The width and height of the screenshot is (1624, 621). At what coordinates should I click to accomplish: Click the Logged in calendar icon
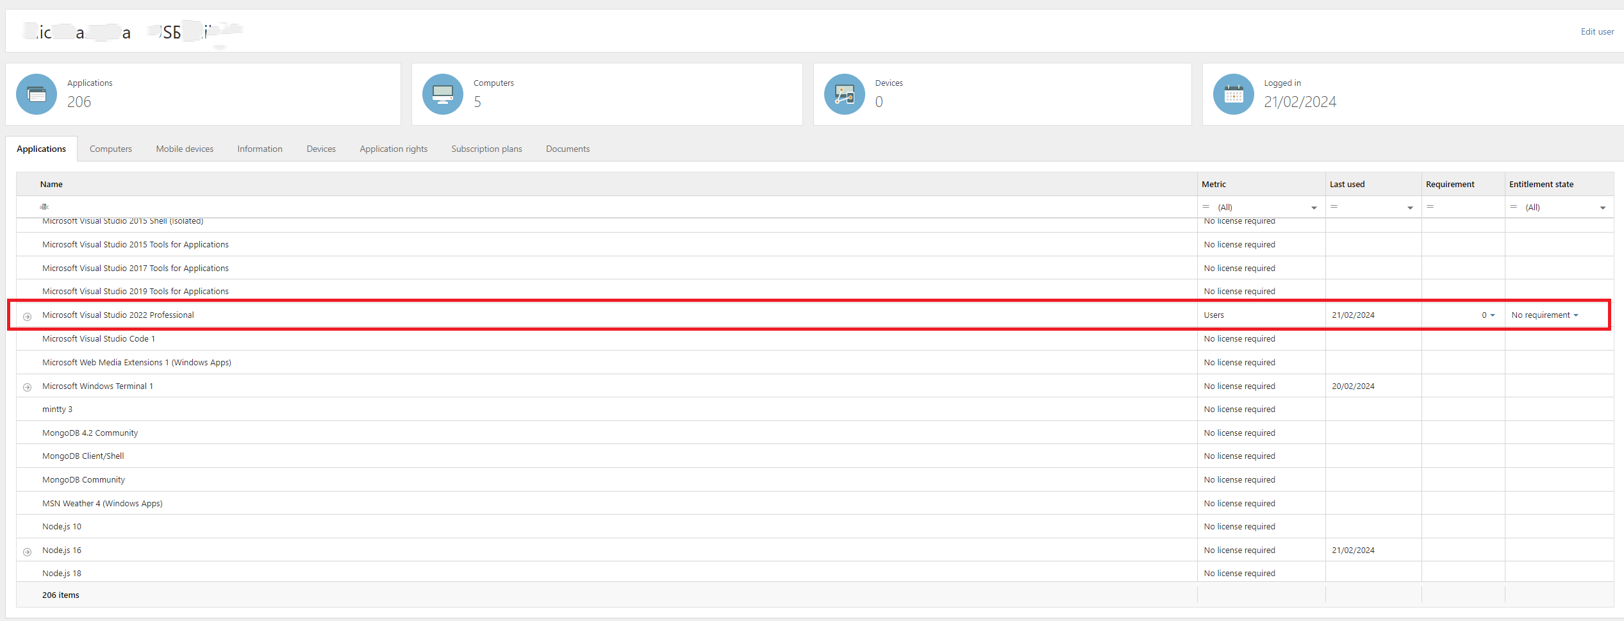click(1234, 94)
